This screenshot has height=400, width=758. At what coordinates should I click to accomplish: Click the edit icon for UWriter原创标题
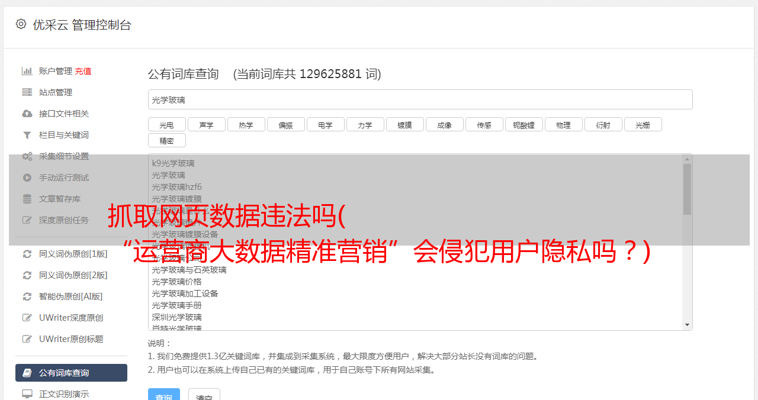(27, 339)
